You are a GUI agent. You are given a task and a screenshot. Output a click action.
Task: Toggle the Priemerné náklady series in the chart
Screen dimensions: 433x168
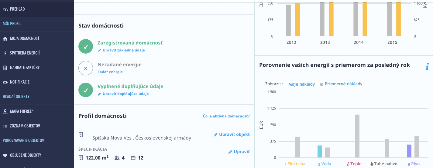343,84
